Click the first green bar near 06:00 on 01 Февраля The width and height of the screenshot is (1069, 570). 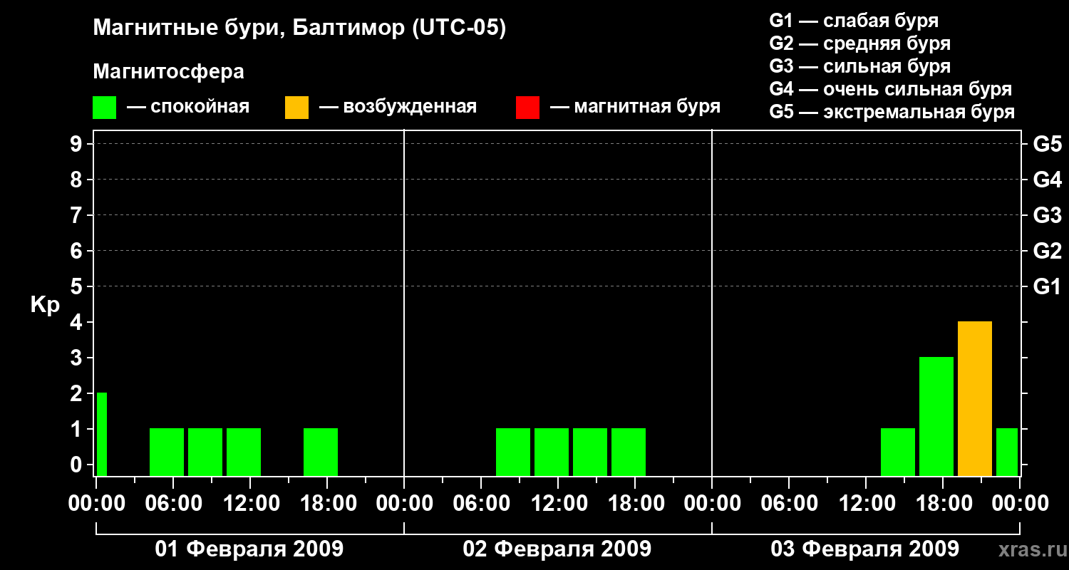click(x=167, y=452)
